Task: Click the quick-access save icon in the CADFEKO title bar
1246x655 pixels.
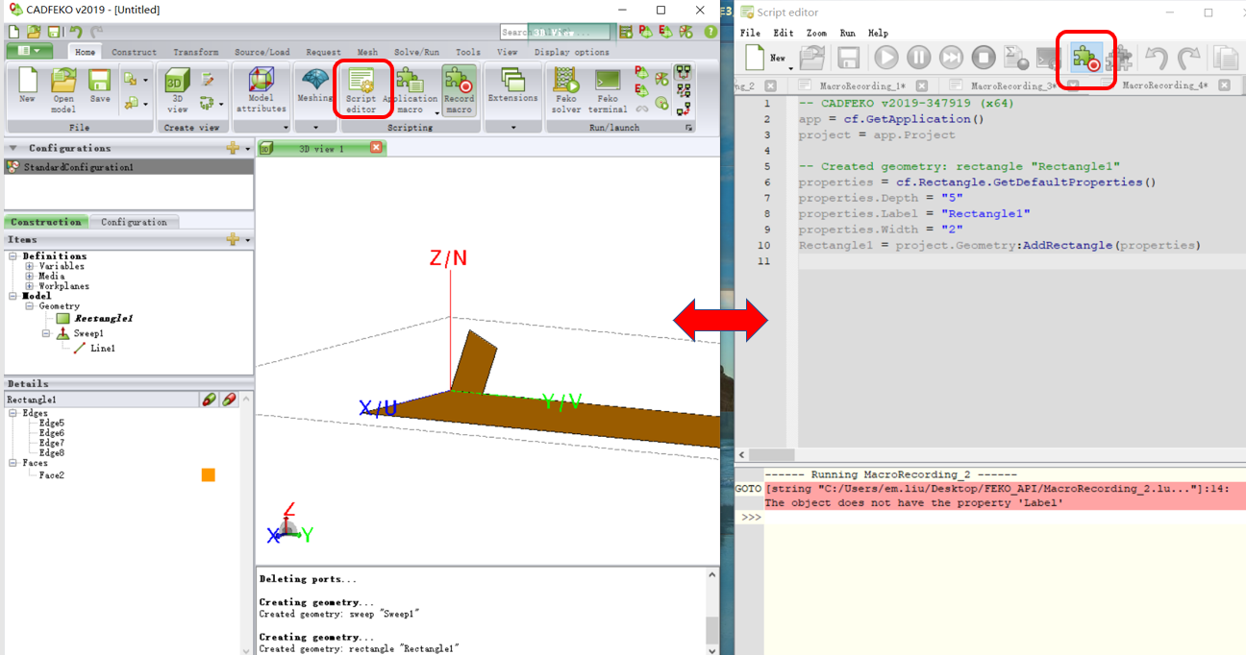Action: coord(54,32)
